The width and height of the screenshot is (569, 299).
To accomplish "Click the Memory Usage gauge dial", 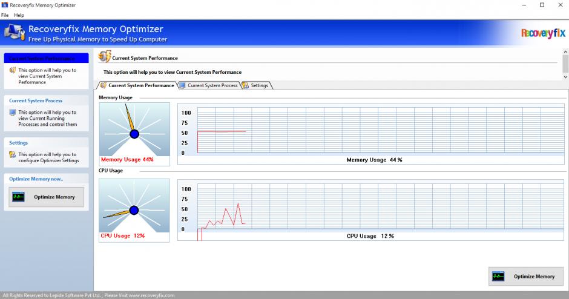I will pos(134,130).
